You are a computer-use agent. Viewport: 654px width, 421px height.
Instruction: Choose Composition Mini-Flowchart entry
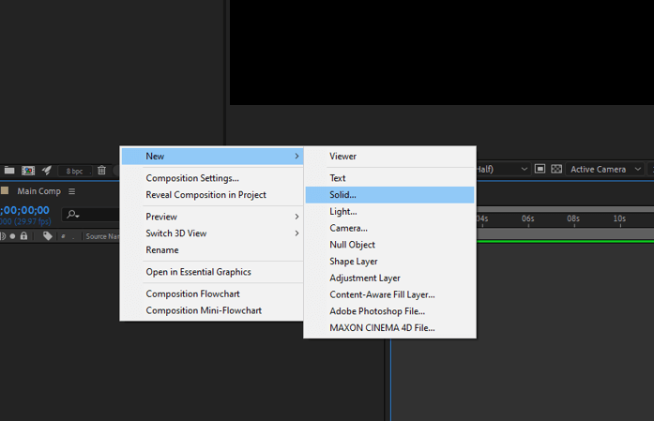(212, 310)
